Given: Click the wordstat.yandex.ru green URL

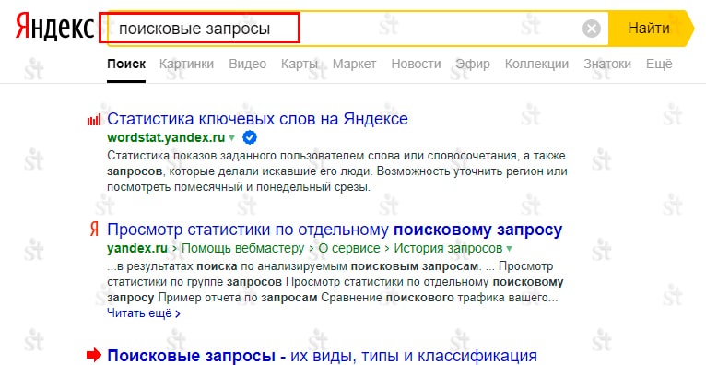Looking at the screenshot, I should point(166,137).
